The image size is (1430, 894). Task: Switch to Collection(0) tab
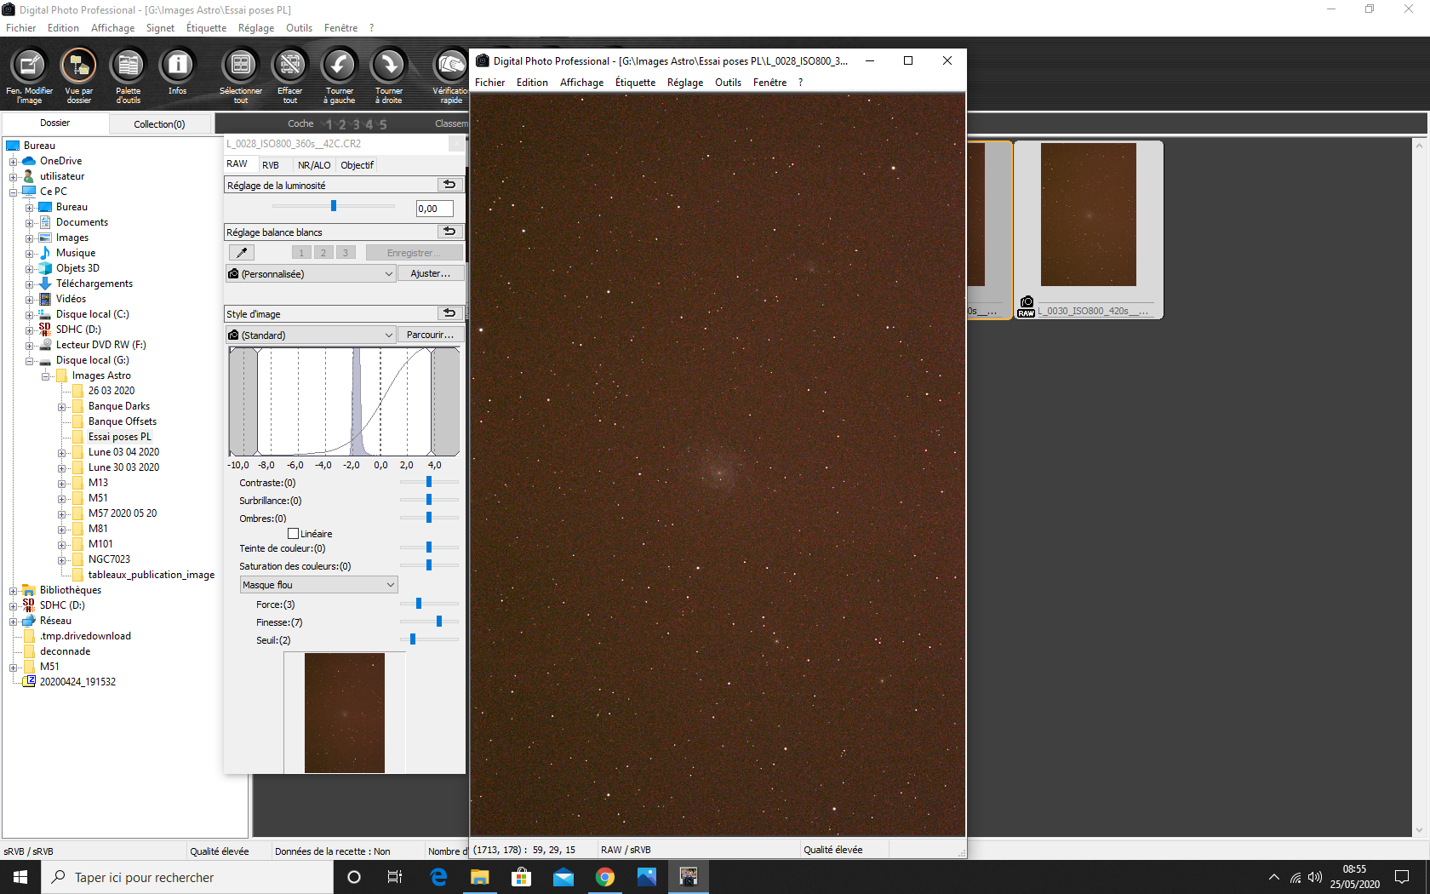(x=159, y=124)
